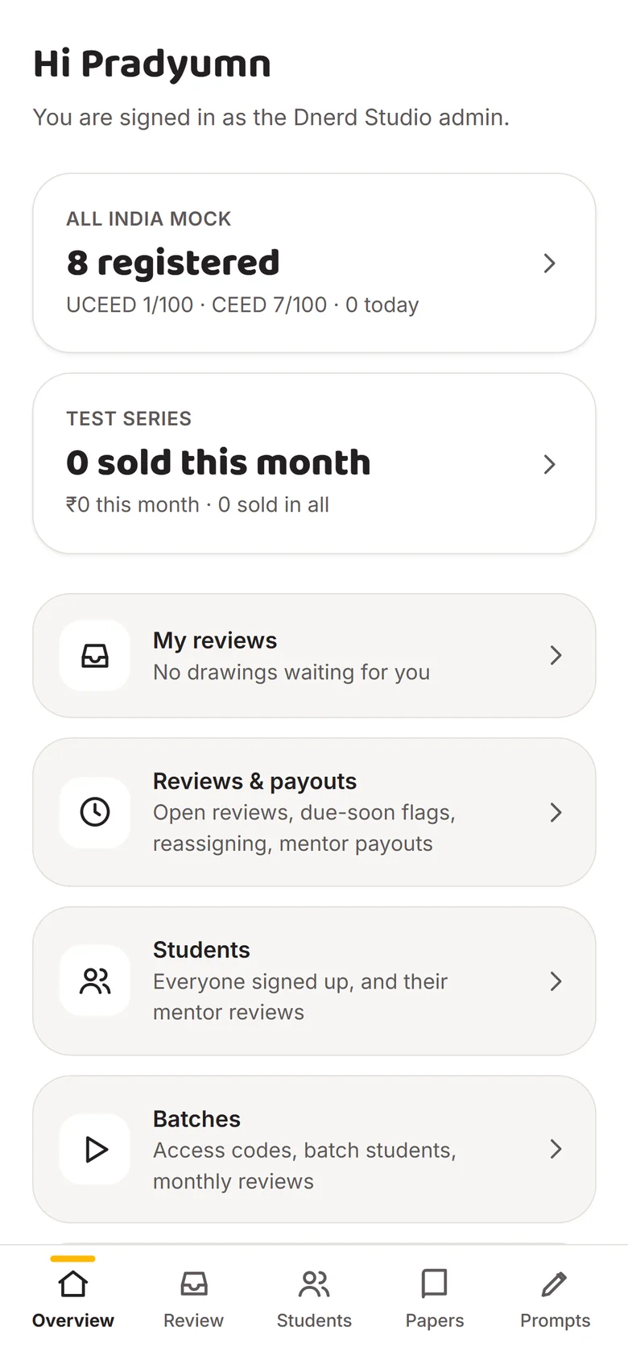Viewport: 628px width, 1360px height.
Task: Open chevron on Reviews & payouts row
Action: [556, 812]
